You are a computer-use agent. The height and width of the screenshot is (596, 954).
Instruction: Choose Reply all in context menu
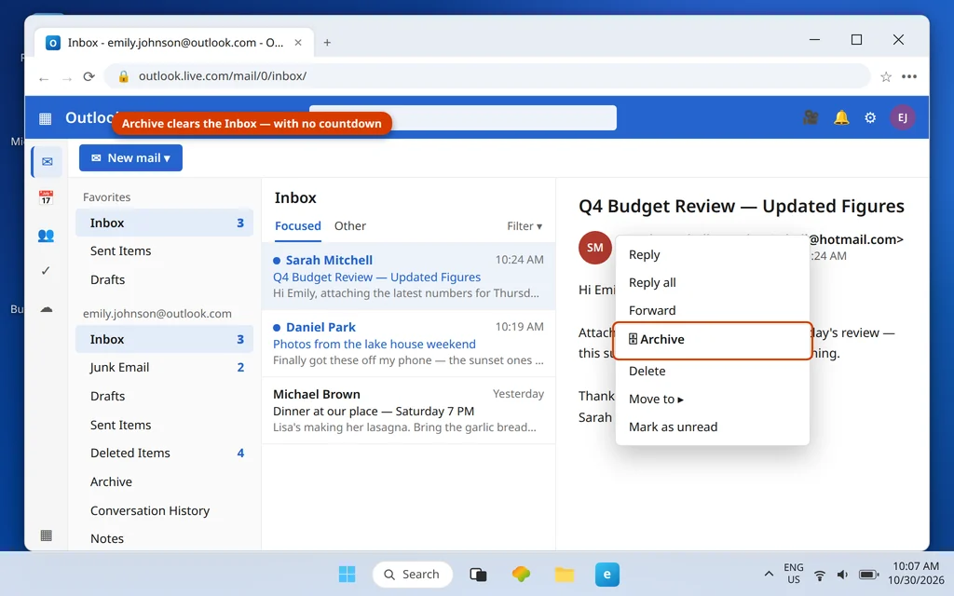pyautogui.click(x=713, y=283)
